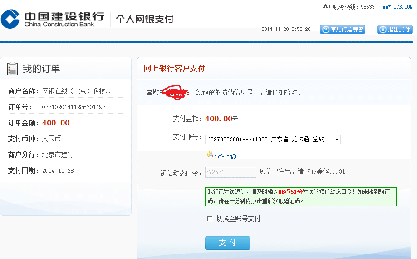Click the small icon next to 查询余额
This screenshot has height=259, width=417.
tap(210, 154)
